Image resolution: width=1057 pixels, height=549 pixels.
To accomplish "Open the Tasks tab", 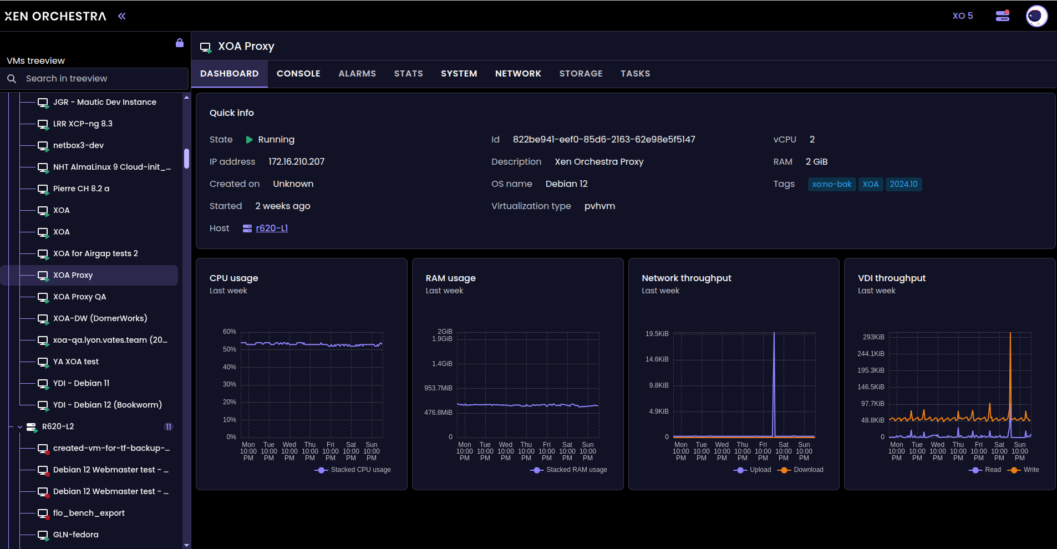I will coord(636,74).
